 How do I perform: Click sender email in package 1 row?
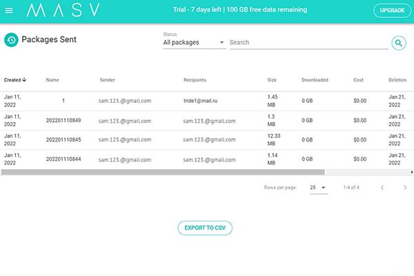pos(125,101)
